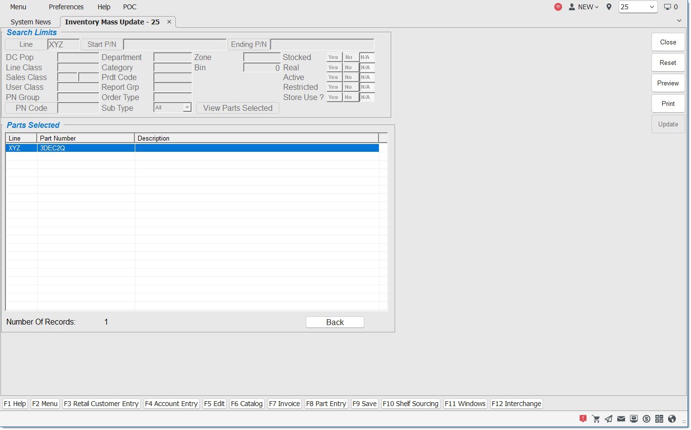The height and width of the screenshot is (430, 691).
Task: Open the Preferences menu
Action: coord(66,7)
